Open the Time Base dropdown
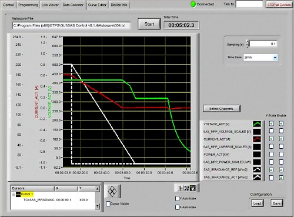The image size is (294, 217). 275,58
